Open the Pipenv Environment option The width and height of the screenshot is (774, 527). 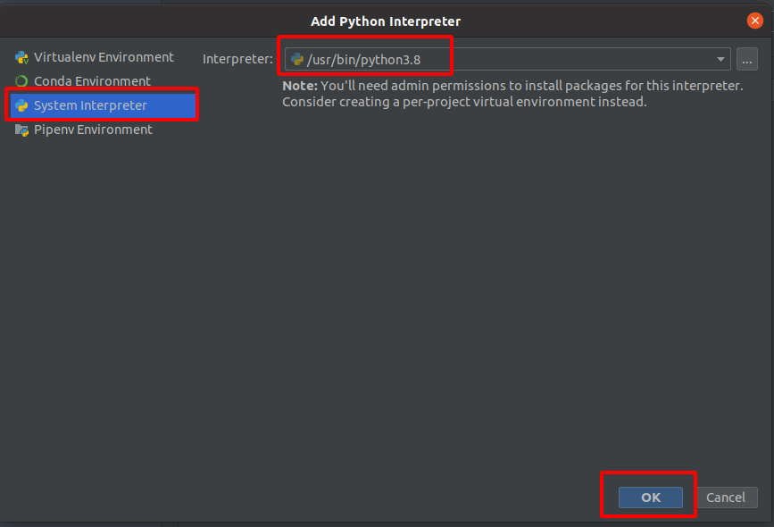tap(93, 130)
